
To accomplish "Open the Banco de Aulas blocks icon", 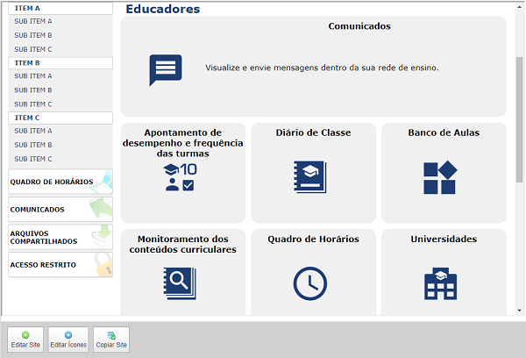I will coord(440,177).
